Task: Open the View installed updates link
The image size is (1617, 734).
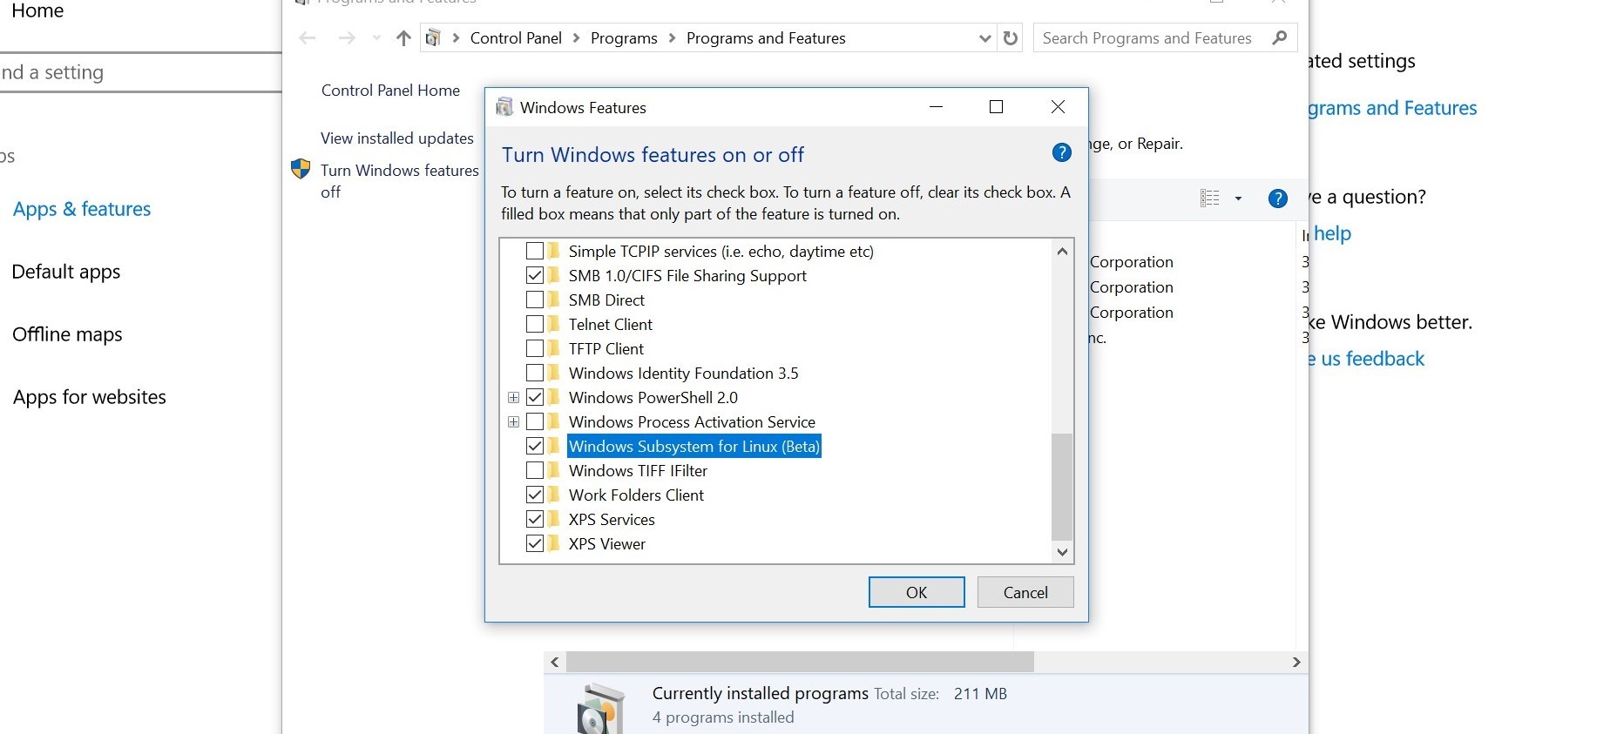Action: (396, 138)
